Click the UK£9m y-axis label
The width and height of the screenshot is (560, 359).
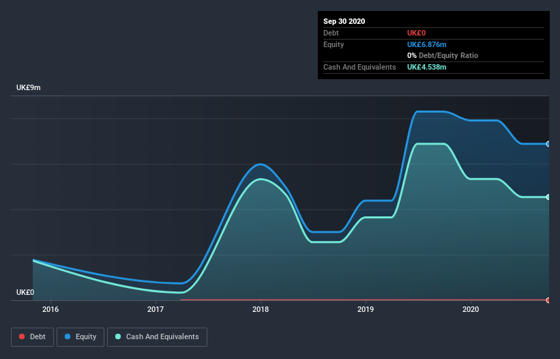[28, 87]
